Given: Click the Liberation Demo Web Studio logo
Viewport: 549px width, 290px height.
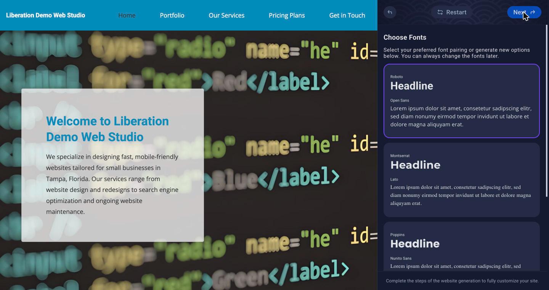Looking at the screenshot, I should point(46,15).
